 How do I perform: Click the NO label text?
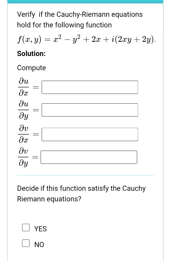39,244
